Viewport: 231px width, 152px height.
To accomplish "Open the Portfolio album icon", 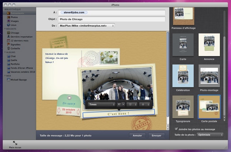I will point(8,64).
